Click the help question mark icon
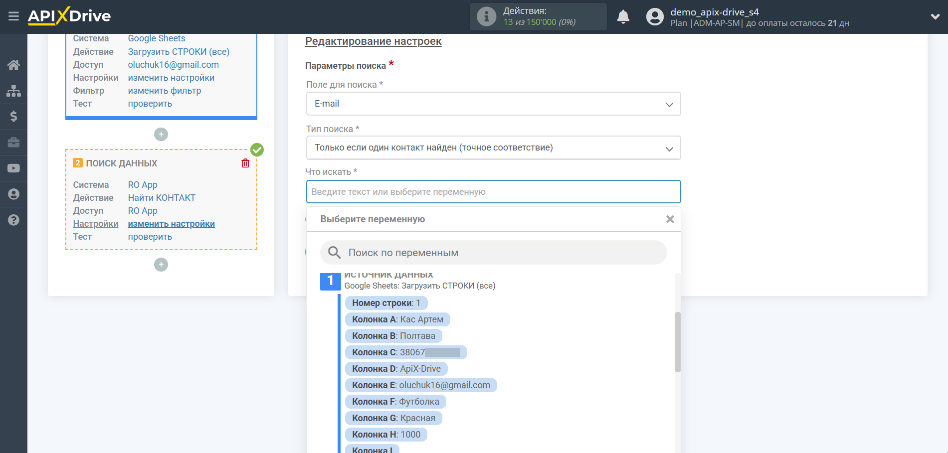The image size is (948, 453). pos(13,220)
